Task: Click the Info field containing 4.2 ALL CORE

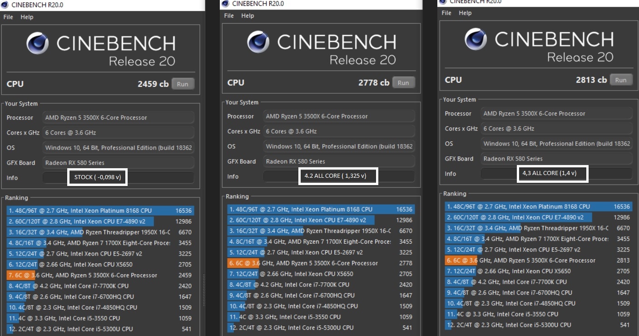Action: pyautogui.click(x=339, y=176)
